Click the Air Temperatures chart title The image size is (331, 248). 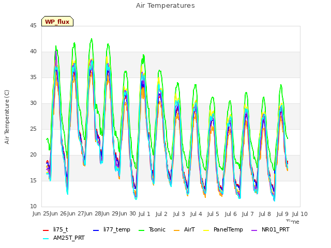165,6
